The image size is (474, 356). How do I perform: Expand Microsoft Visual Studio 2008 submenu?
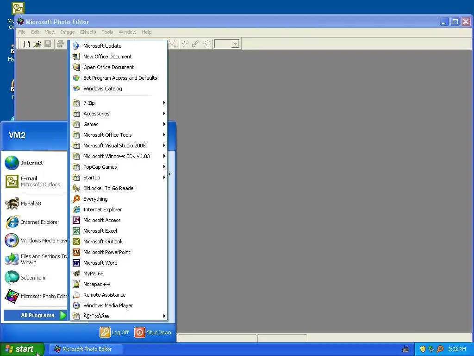click(119, 146)
